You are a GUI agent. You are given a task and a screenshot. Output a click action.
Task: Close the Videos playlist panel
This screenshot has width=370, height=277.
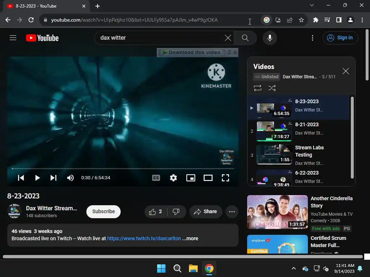coord(346,71)
